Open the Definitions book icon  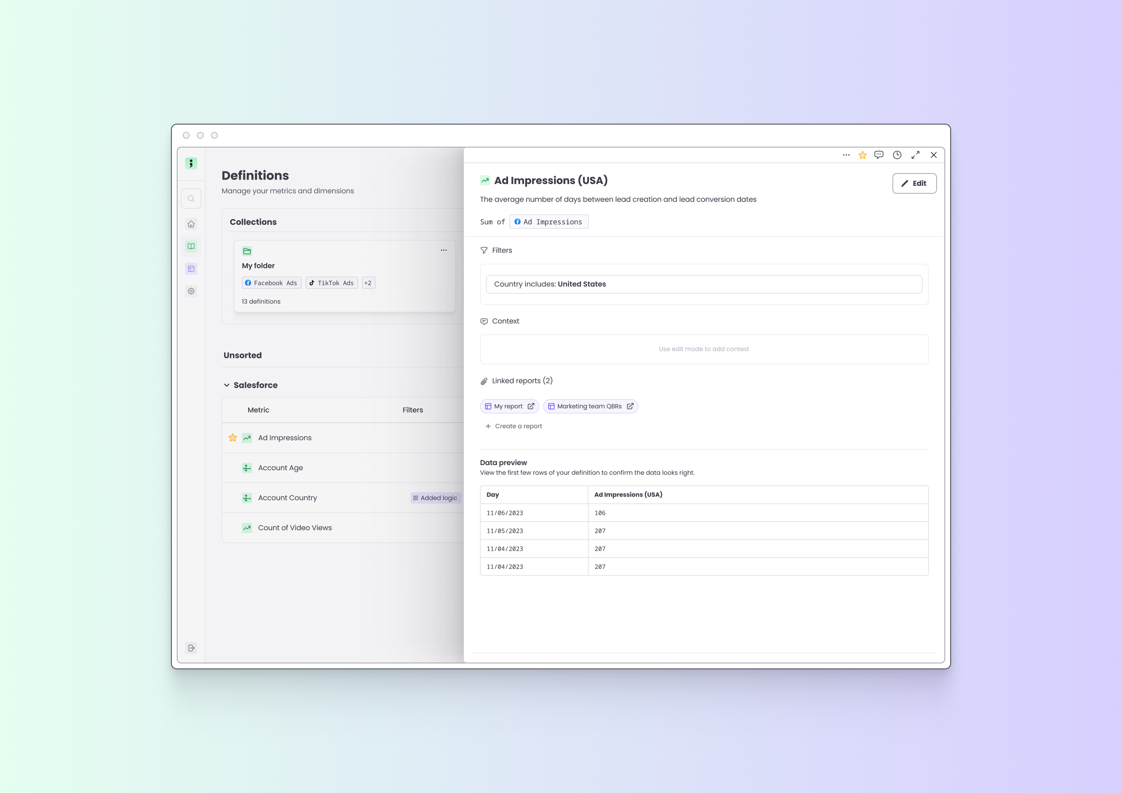(x=191, y=247)
